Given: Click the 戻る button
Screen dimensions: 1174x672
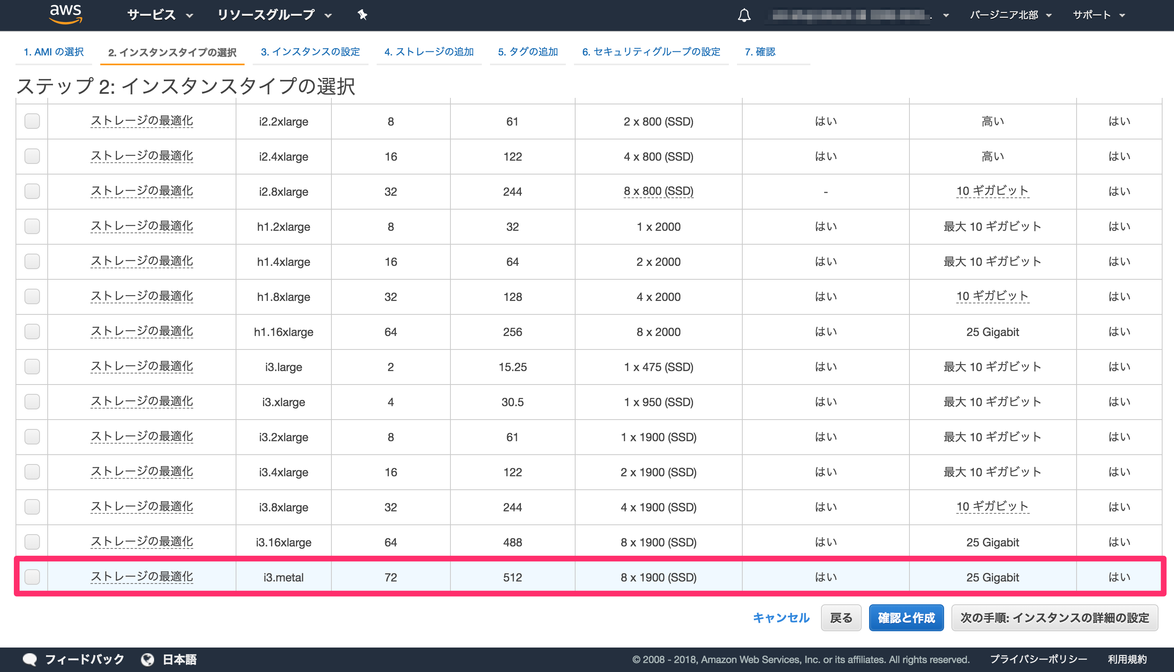Looking at the screenshot, I should click(841, 618).
